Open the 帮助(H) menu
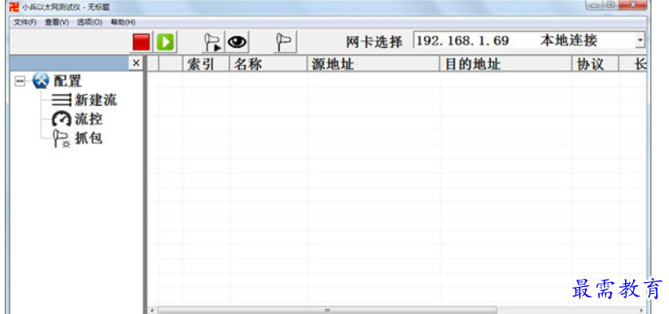The height and width of the screenshot is (314, 669). [123, 22]
